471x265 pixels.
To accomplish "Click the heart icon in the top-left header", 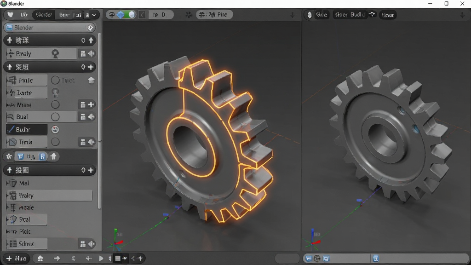I will (10, 15).
